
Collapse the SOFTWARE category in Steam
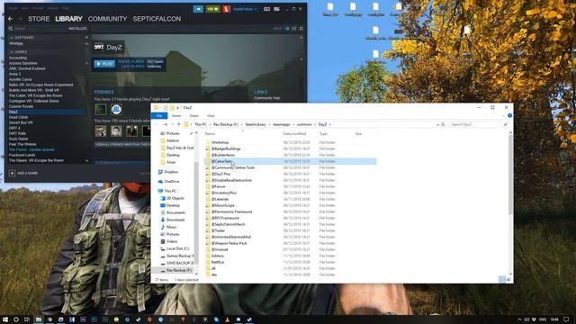point(12,38)
